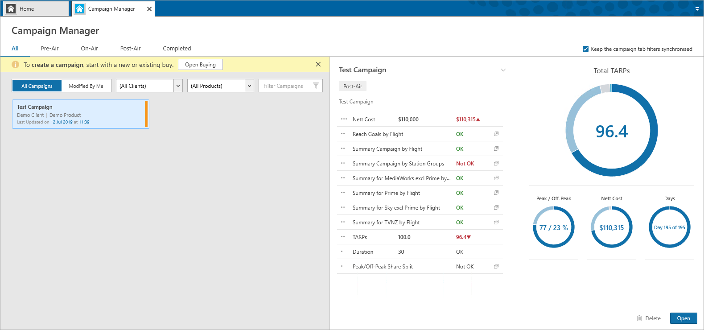Collapse the Test Campaign details chevron
Image resolution: width=704 pixels, height=330 pixels.
click(503, 70)
